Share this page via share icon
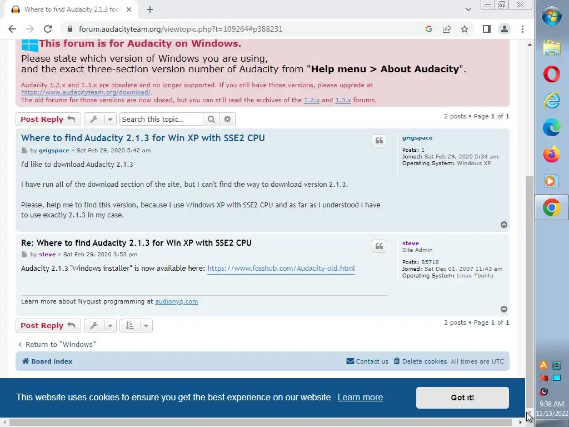 pos(447,29)
